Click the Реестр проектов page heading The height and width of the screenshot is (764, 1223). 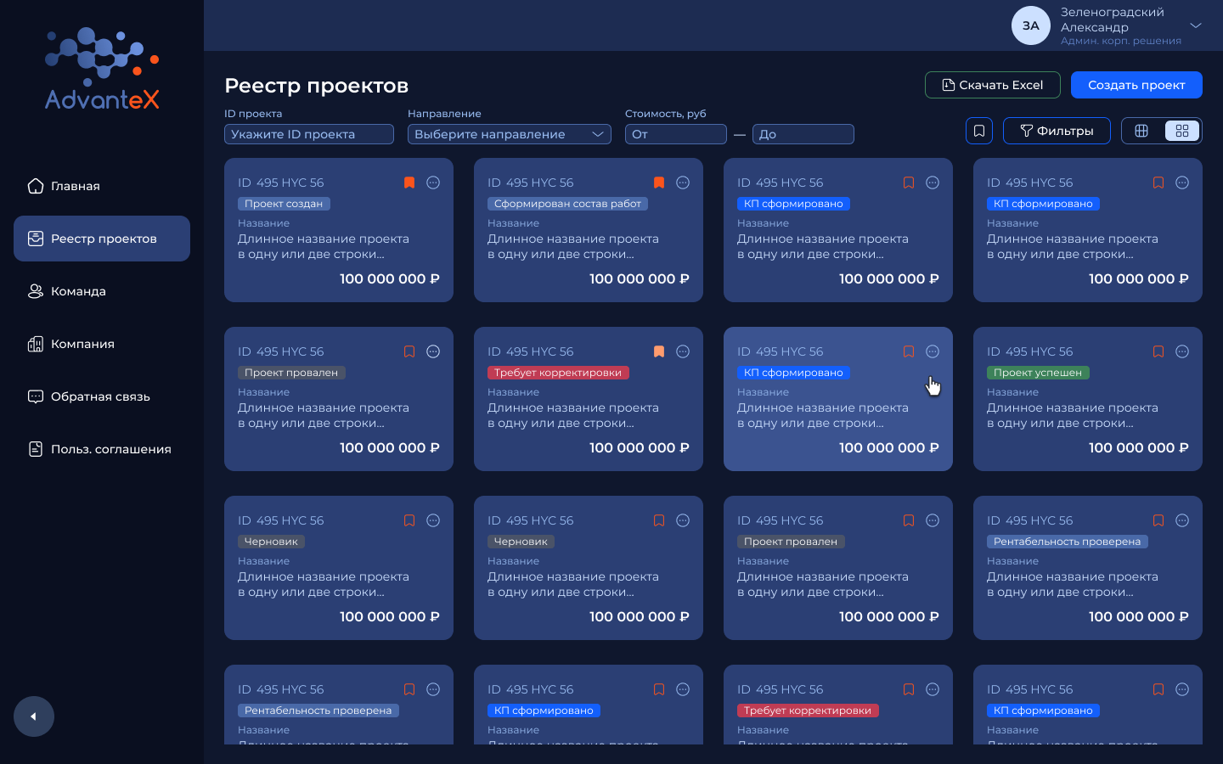pos(317,86)
